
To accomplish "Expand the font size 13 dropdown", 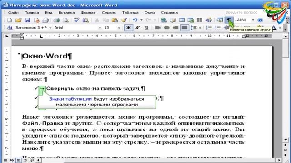I will tap(119, 28).
